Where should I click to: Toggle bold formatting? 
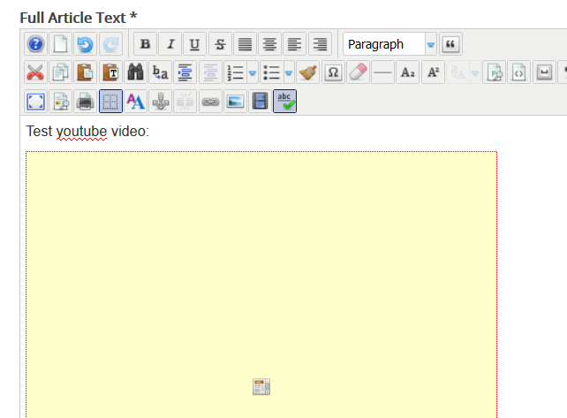pyautogui.click(x=146, y=44)
